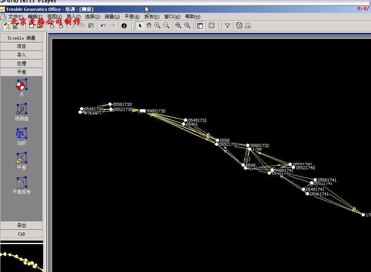Select survey point 05461741

pos(307,194)
